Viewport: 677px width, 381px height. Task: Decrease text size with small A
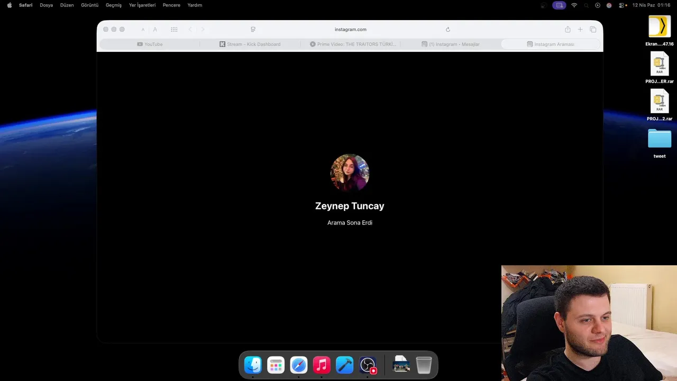pyautogui.click(x=143, y=30)
